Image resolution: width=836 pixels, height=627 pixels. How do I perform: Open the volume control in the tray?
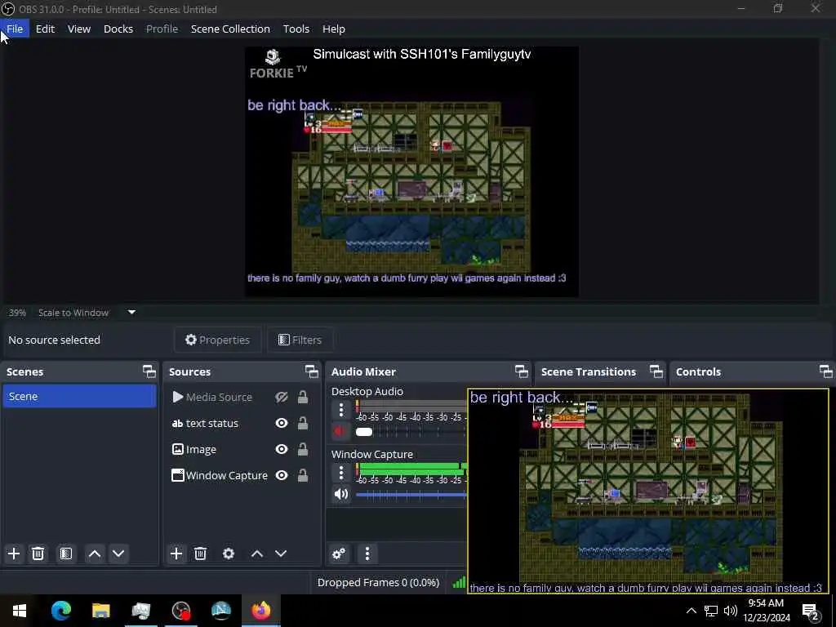point(731,611)
